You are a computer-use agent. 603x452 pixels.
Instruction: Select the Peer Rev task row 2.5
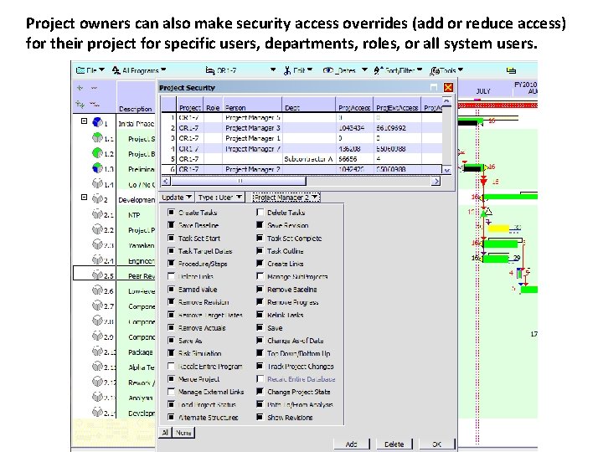point(114,274)
